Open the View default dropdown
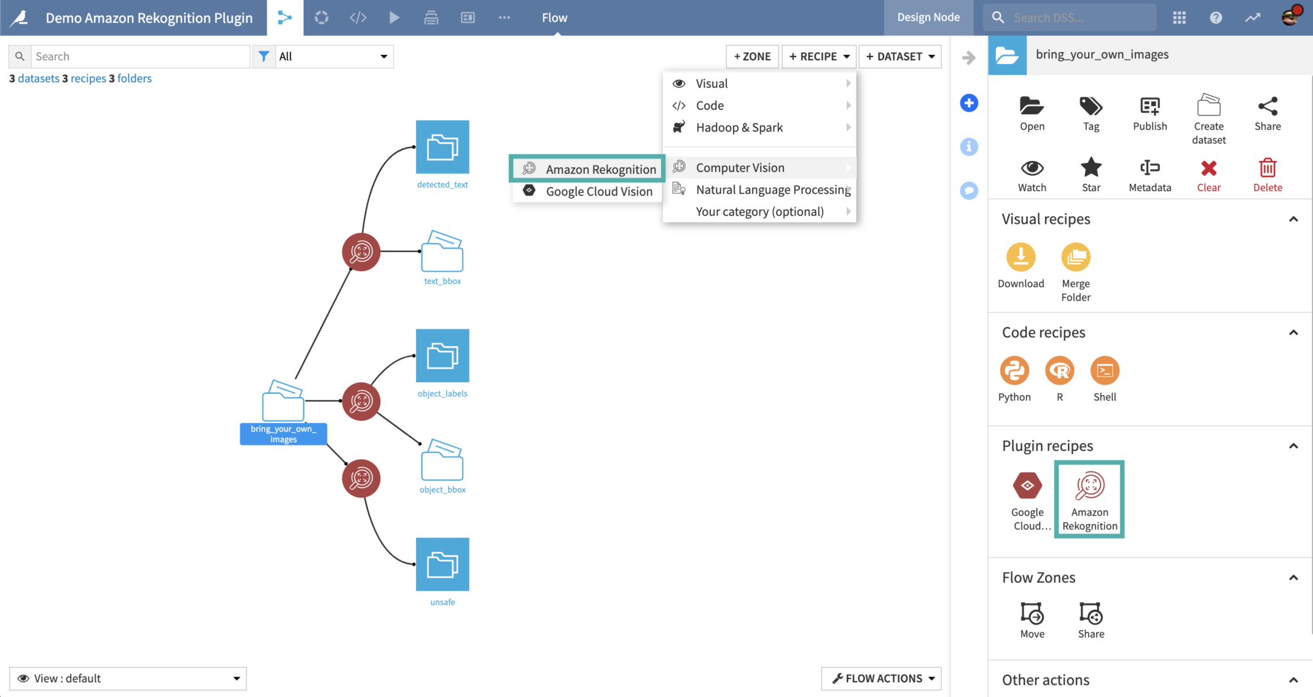1313x697 pixels. pos(128,678)
